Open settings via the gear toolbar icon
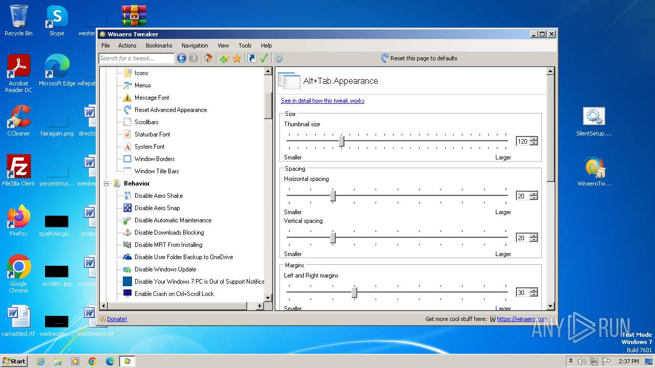 278,58
